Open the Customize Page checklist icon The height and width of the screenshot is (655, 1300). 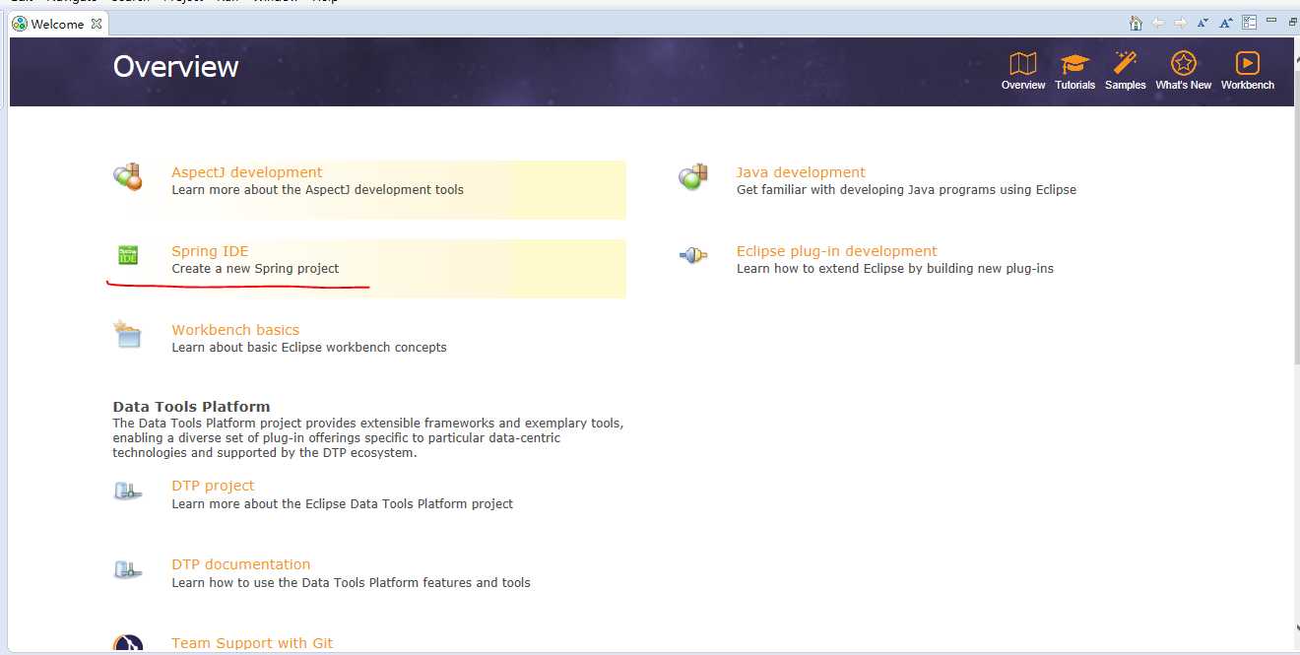[x=1249, y=23]
